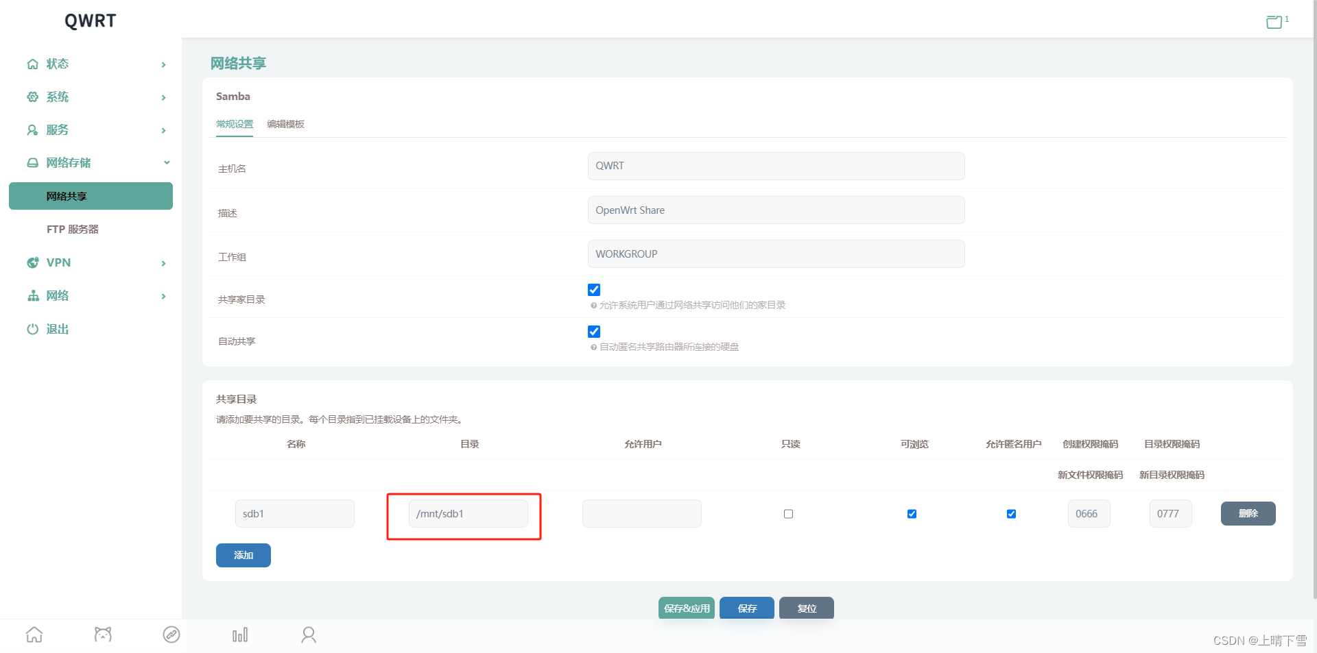Toggle 可浏览 checkbox for sdb1 share
Viewport: 1317px width, 653px height.
912,514
